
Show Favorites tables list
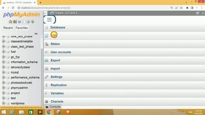21,28
